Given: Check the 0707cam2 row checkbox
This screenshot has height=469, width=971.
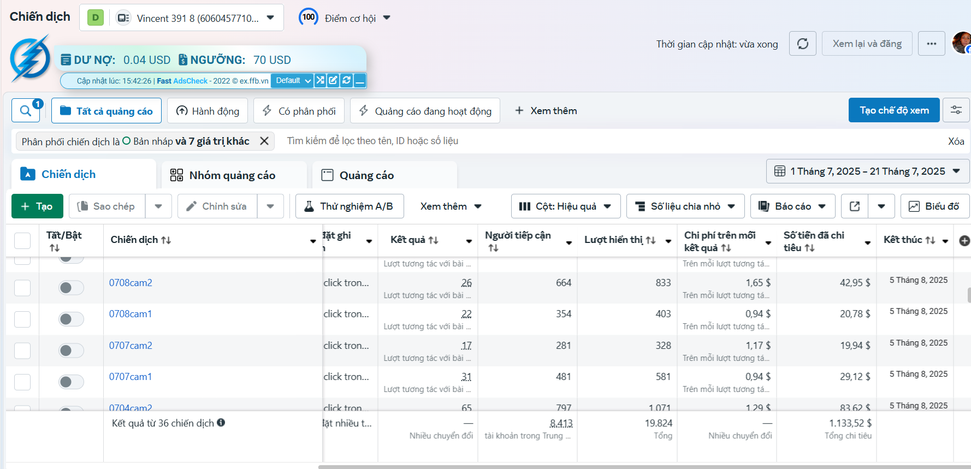Looking at the screenshot, I should pos(22,351).
